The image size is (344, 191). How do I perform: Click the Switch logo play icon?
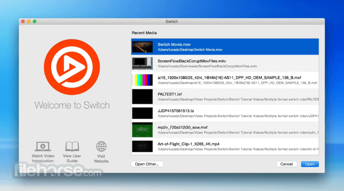[x=72, y=67]
